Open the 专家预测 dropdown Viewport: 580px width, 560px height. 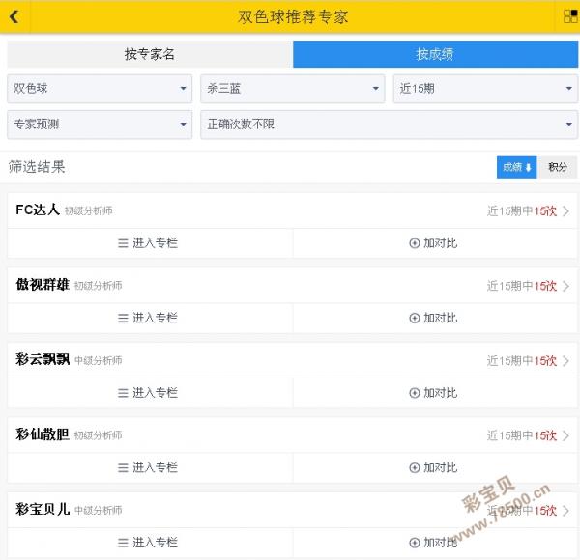tap(100, 125)
